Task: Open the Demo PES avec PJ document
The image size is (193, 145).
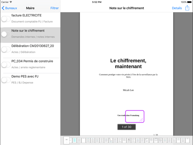Action: tap(30, 81)
